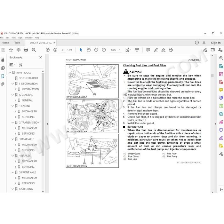Activate the hand pan tool
Viewport: 224px width, 224px height.
click(89, 50)
